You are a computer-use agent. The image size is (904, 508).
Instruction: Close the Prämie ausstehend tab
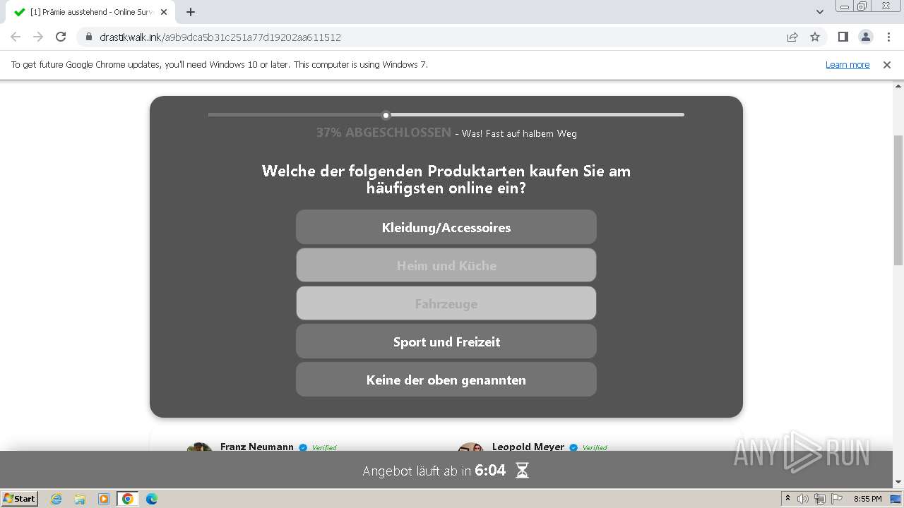[x=164, y=12]
